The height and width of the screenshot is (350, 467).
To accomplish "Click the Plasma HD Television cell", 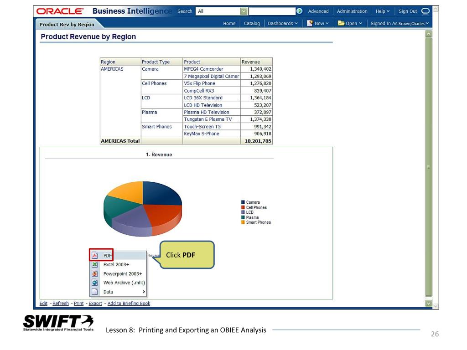I will [211, 112].
